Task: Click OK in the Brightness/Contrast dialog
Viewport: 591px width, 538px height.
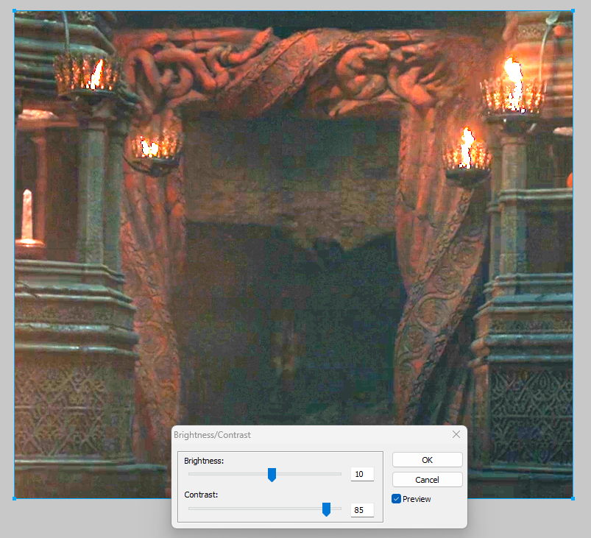Action: pos(427,459)
